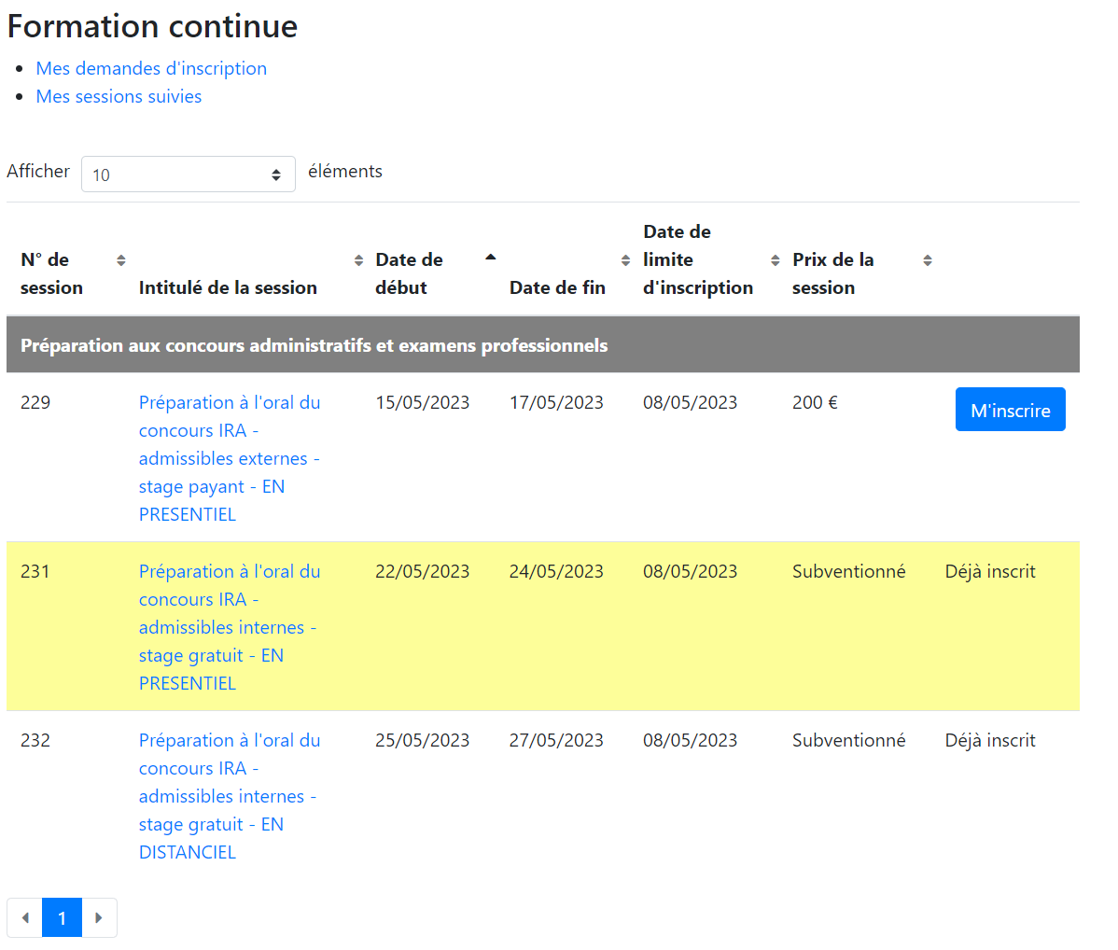Go to next page arrow

(99, 917)
